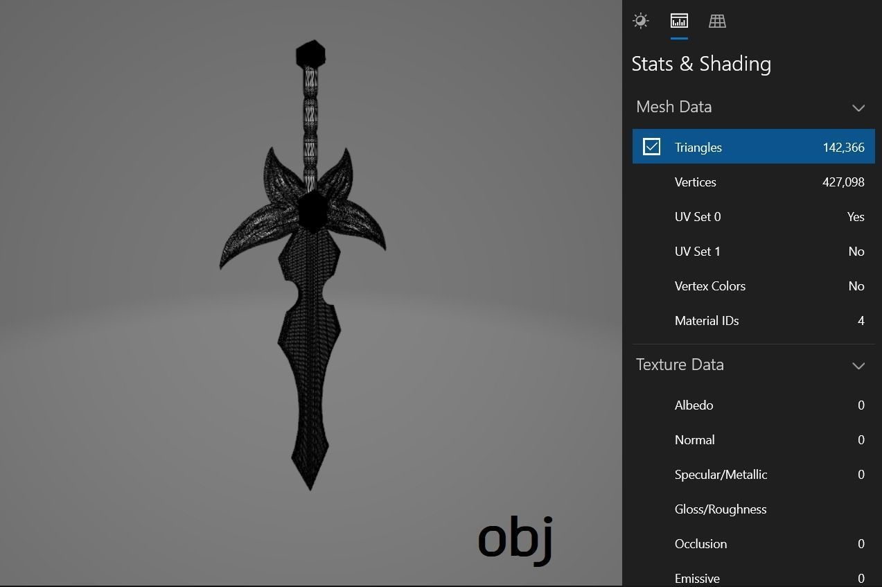Collapse the Mesh Data section chevron
The image size is (882, 587).
coord(858,107)
